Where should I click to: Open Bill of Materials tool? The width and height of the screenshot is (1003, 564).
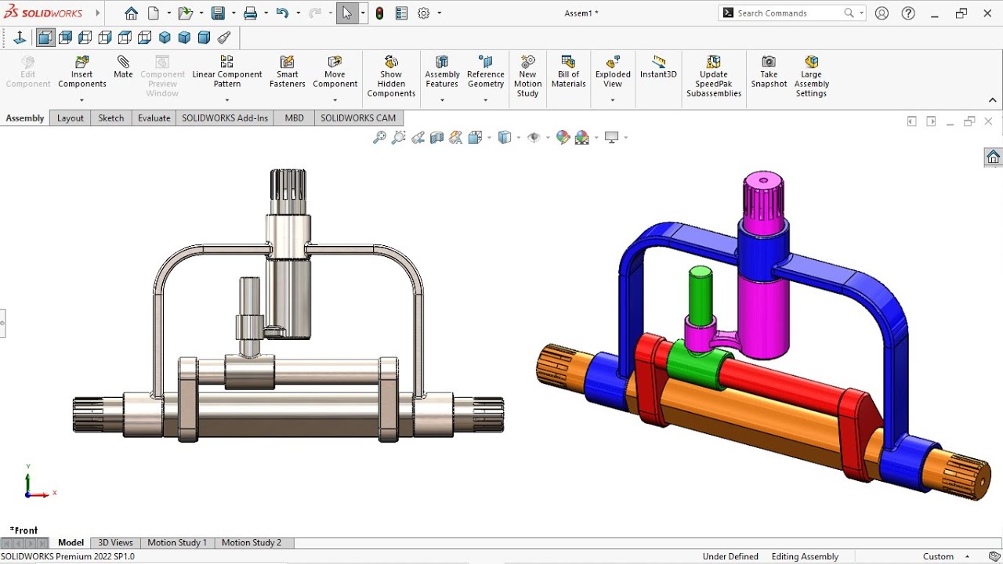click(x=568, y=72)
